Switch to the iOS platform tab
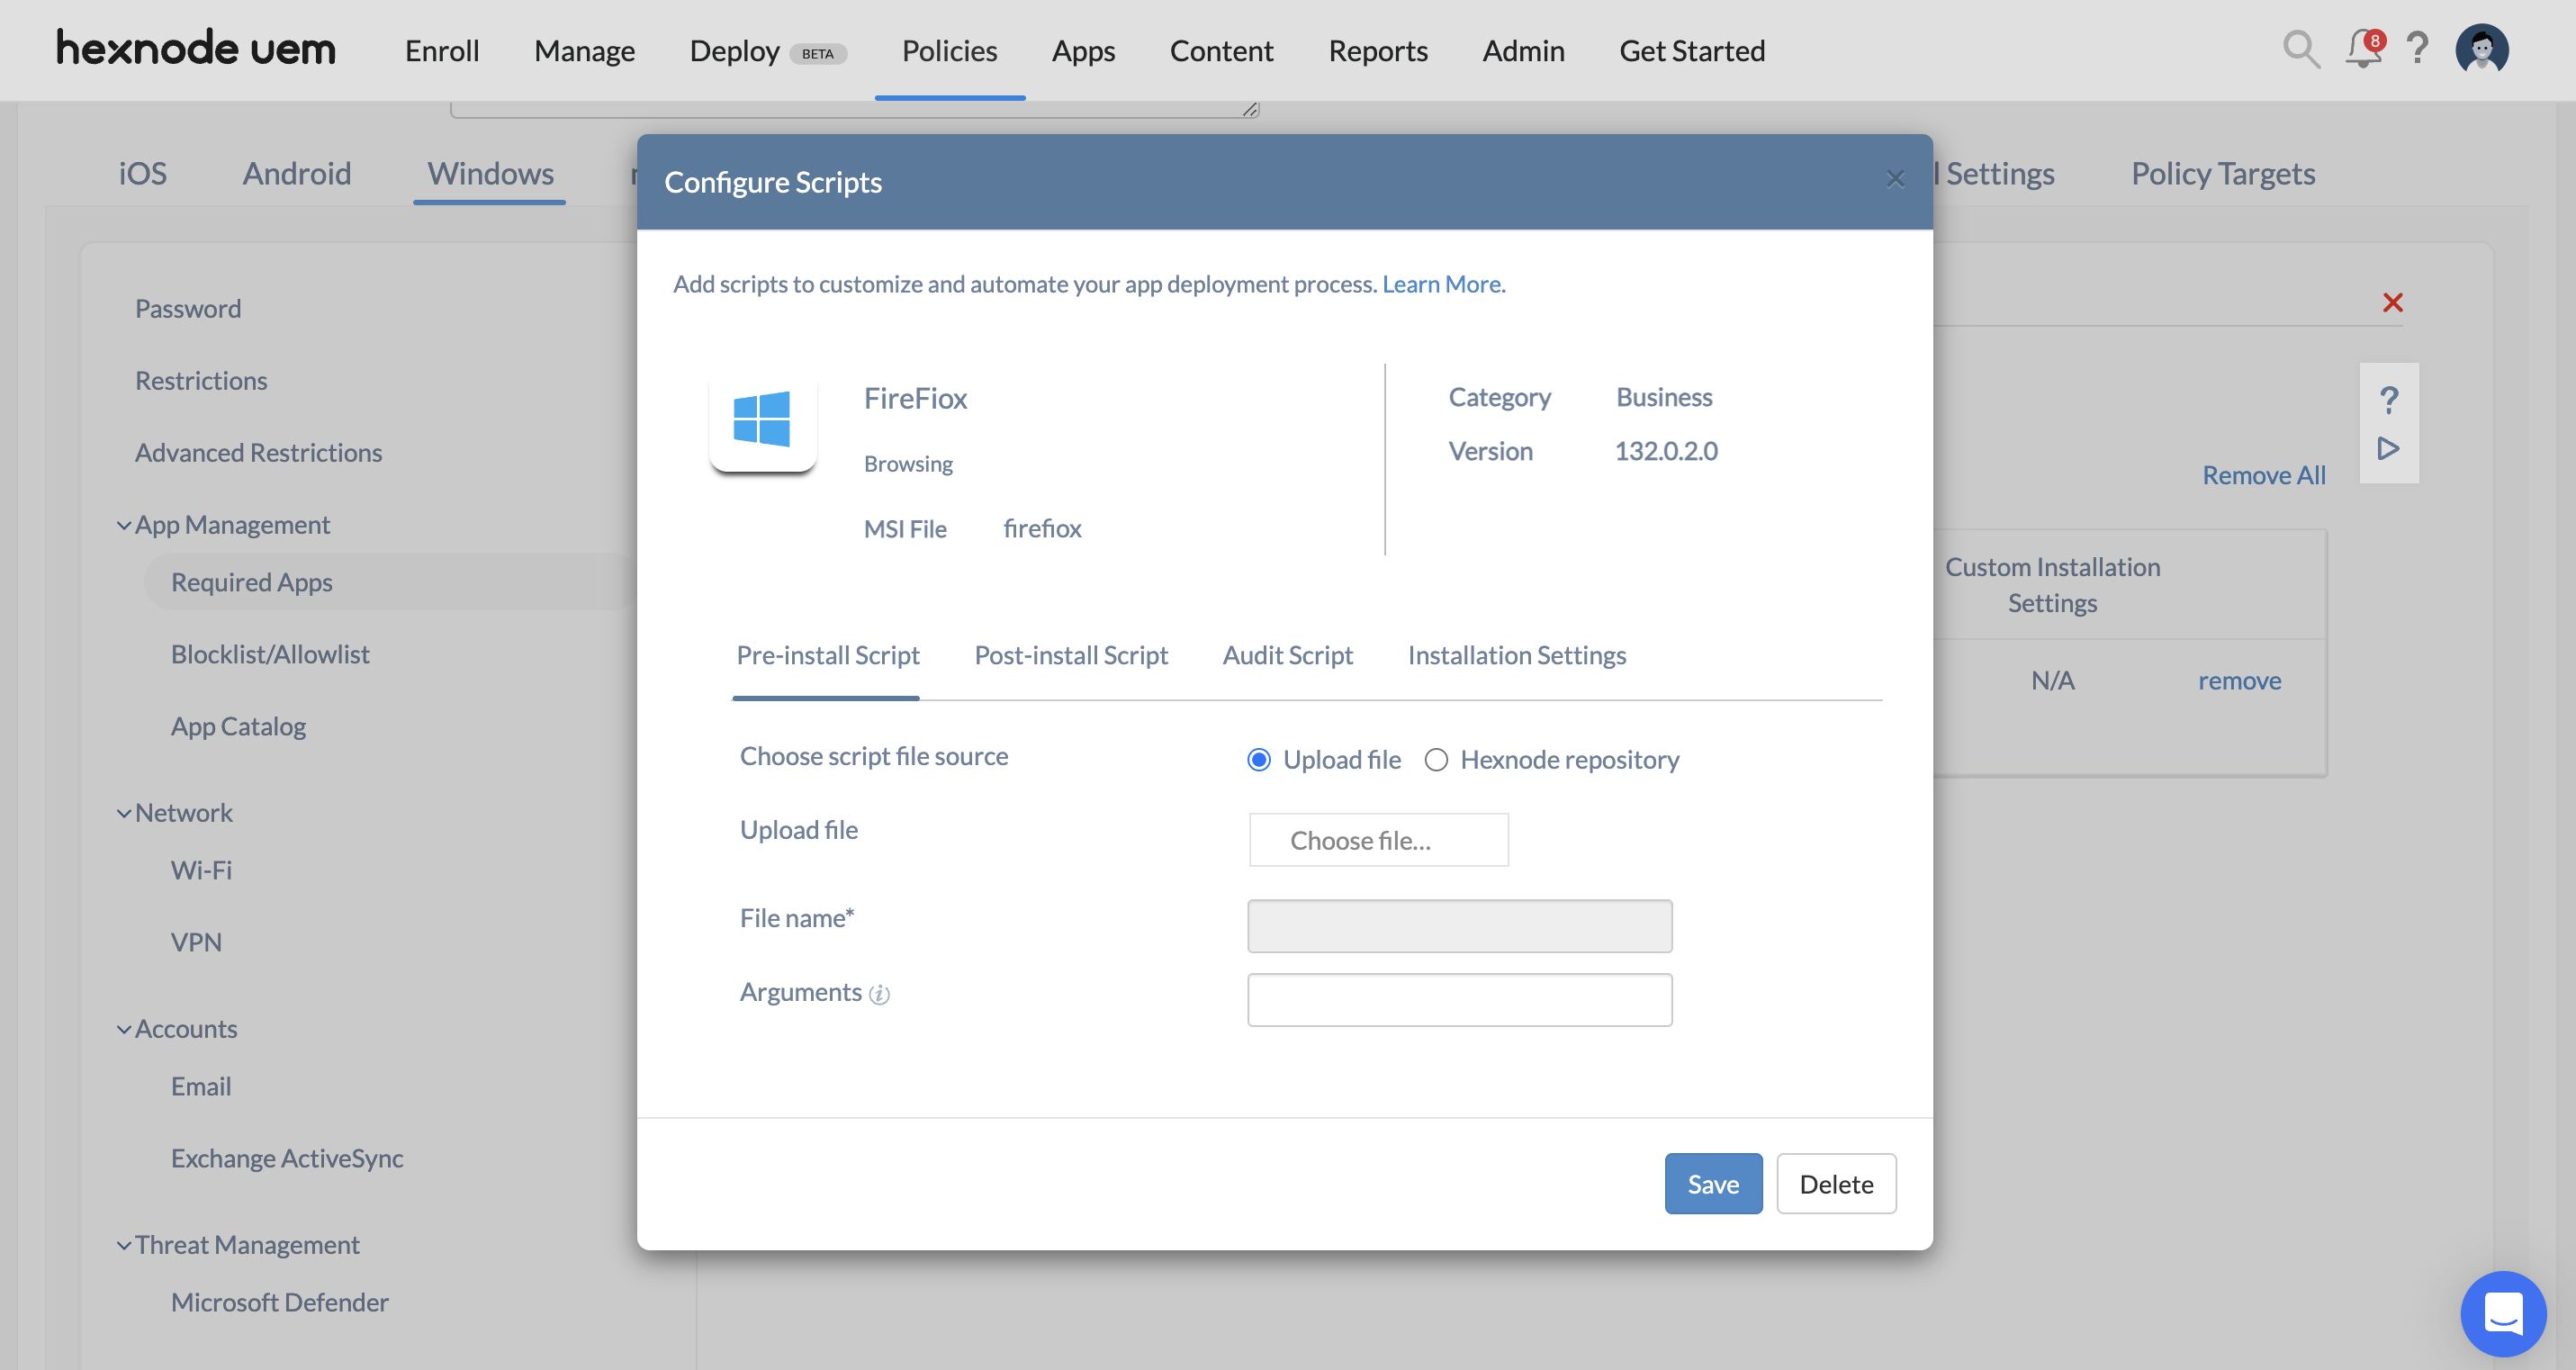The width and height of the screenshot is (2576, 1370). tap(143, 173)
